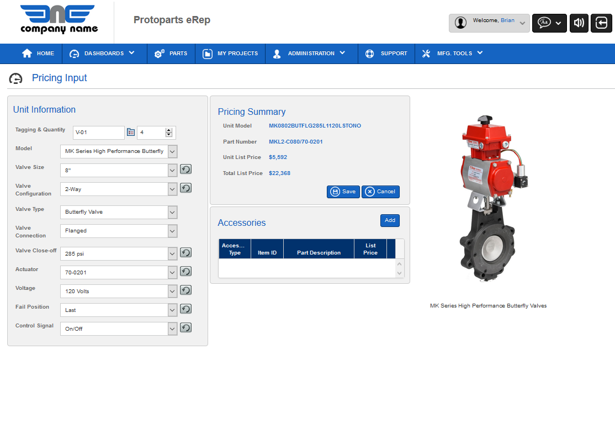Reset the Valve Size field
The image size is (615, 429).
(x=186, y=170)
